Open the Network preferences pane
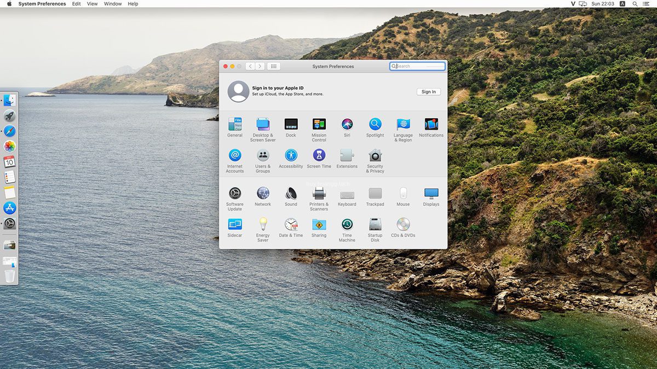The height and width of the screenshot is (369, 657). (x=263, y=196)
